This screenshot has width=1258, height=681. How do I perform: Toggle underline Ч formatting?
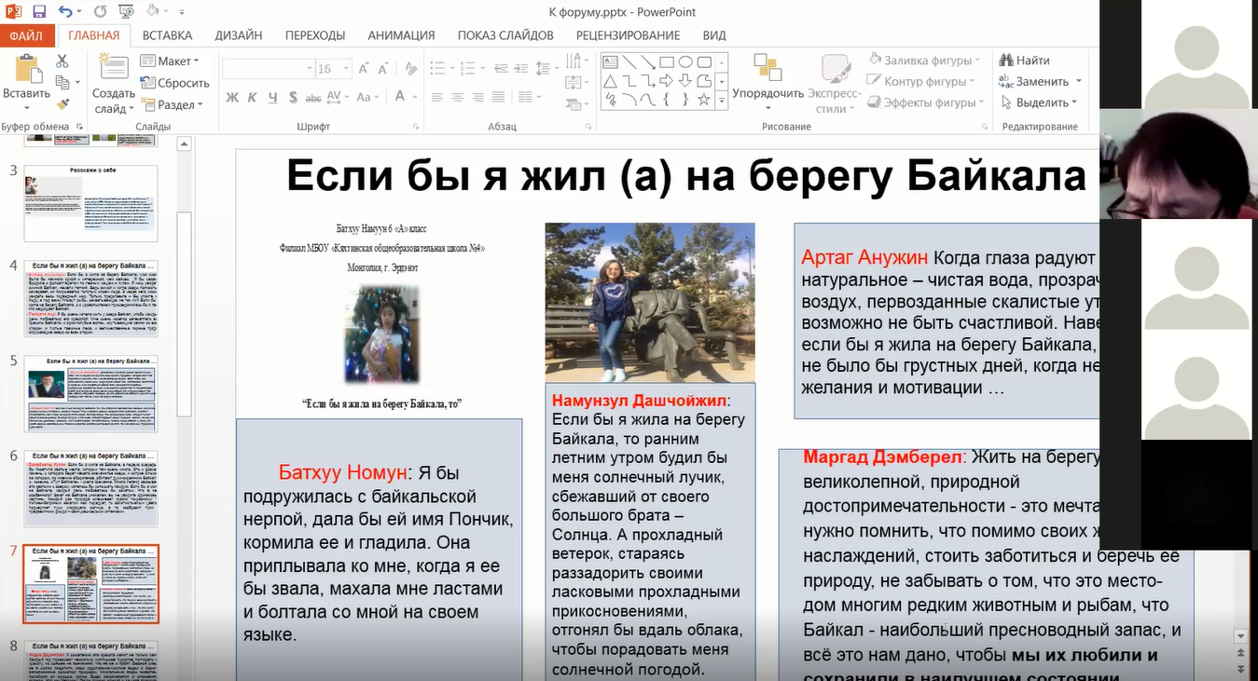(272, 97)
